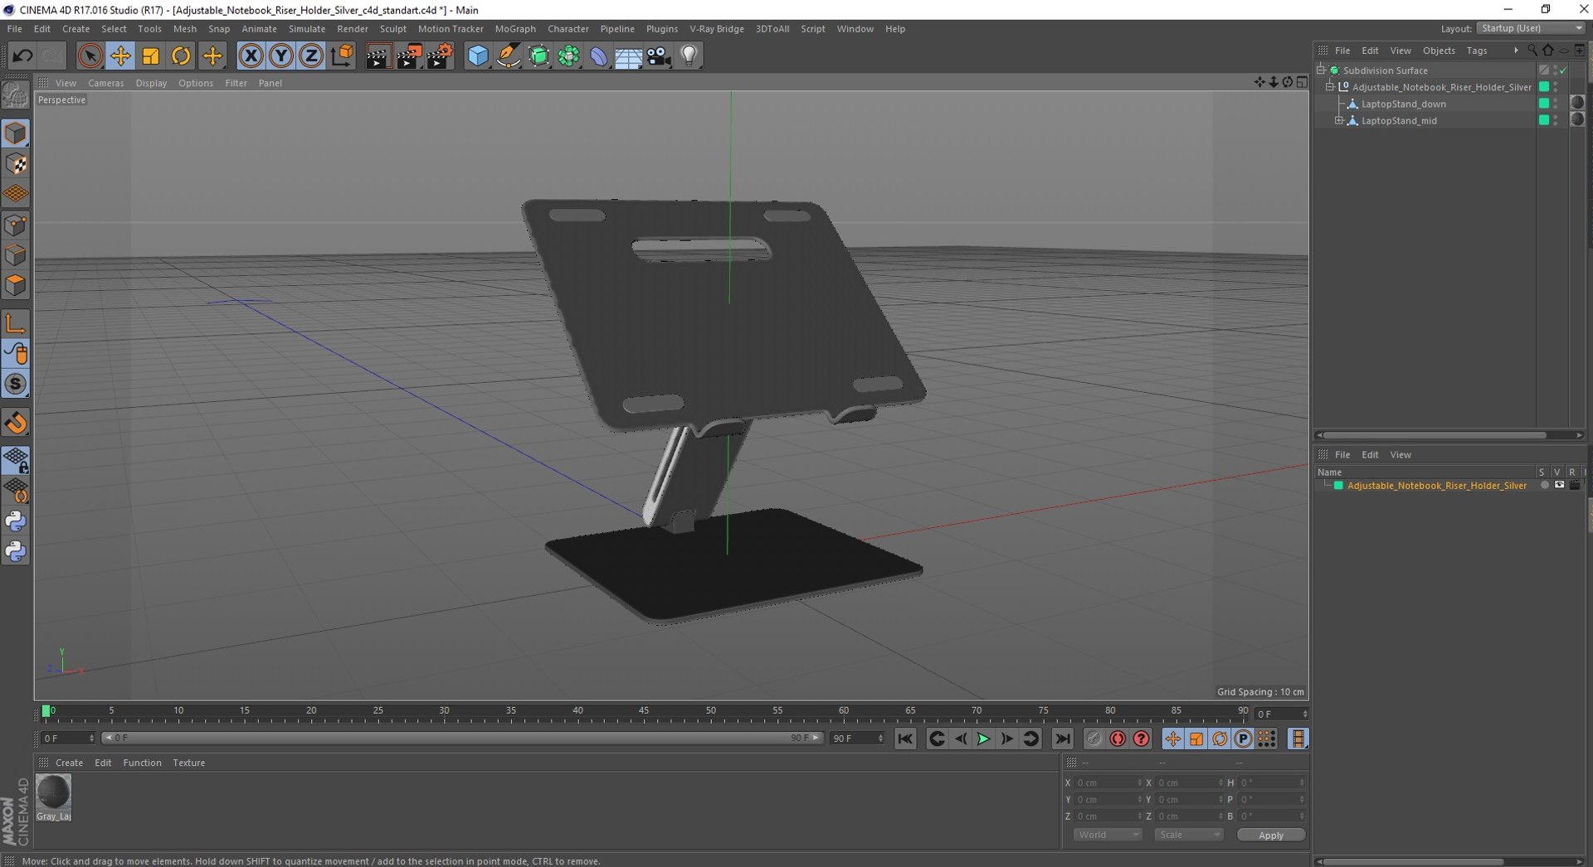The width and height of the screenshot is (1593, 867).
Task: Click the Undo arrow icon
Action: [x=22, y=56]
